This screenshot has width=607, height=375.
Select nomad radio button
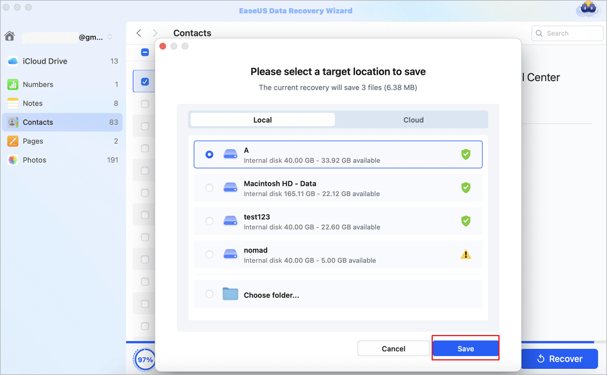(x=209, y=254)
